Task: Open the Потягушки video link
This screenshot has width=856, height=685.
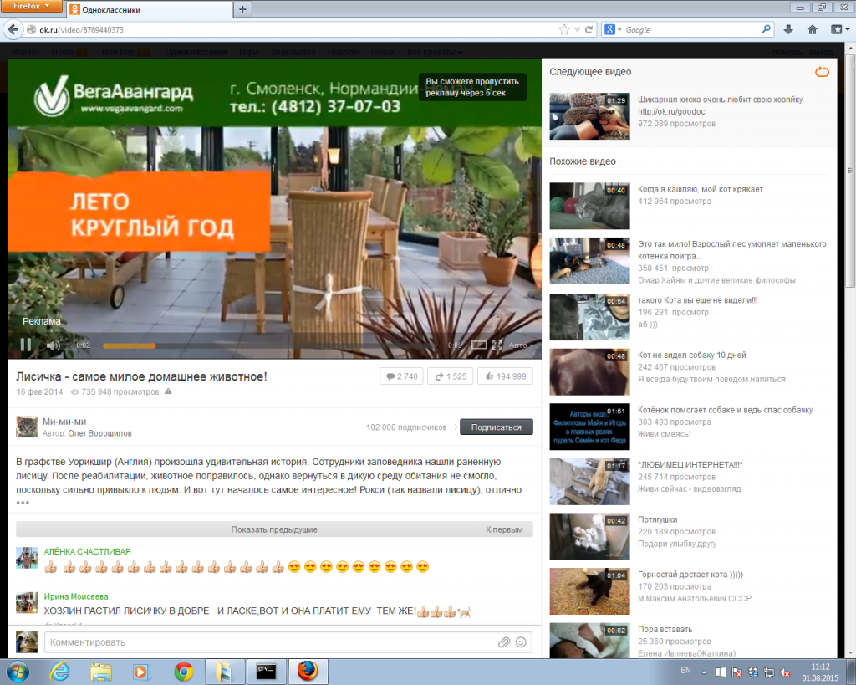Action: (657, 519)
